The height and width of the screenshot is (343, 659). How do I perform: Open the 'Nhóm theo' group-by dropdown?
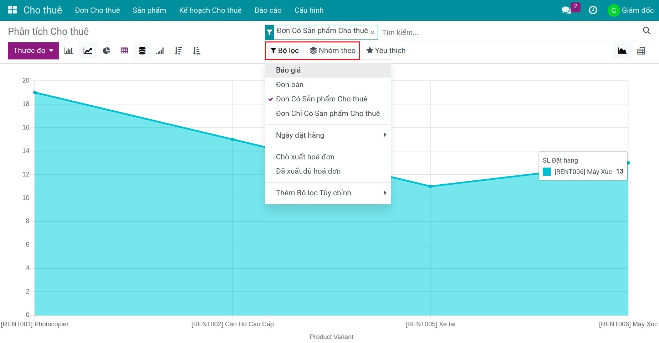click(x=332, y=51)
